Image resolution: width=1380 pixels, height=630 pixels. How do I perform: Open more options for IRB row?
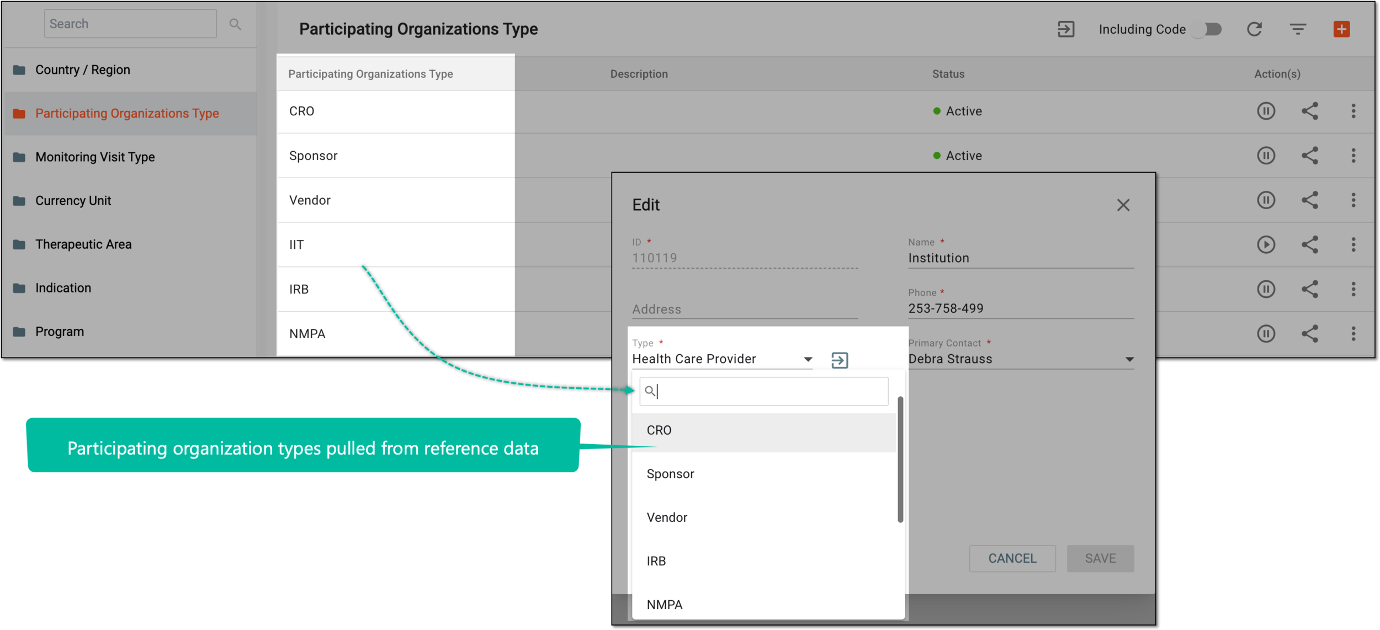[x=1354, y=290]
